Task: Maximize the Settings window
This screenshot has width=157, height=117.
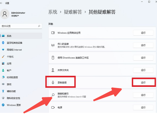Action: coord(149,2)
